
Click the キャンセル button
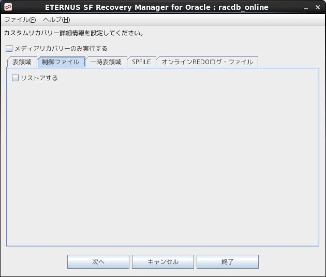163,261
